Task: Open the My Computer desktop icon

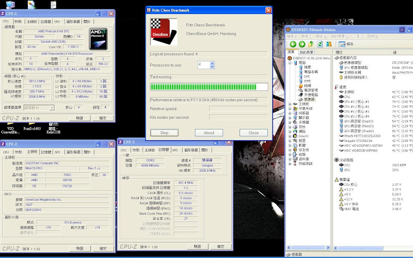Action: (x=10, y=5)
